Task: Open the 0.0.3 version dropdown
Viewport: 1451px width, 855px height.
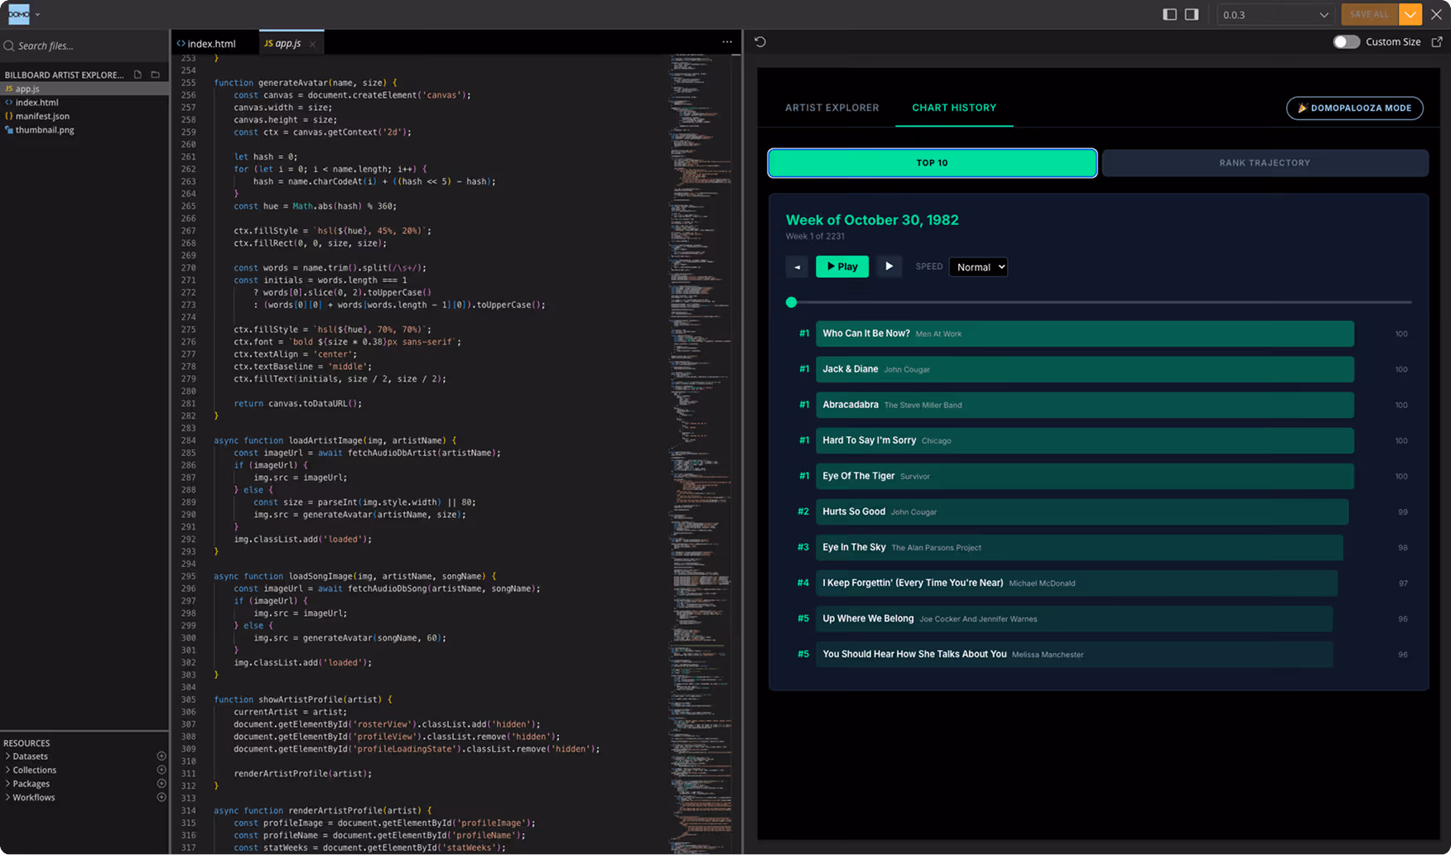Action: pyautogui.click(x=1275, y=14)
